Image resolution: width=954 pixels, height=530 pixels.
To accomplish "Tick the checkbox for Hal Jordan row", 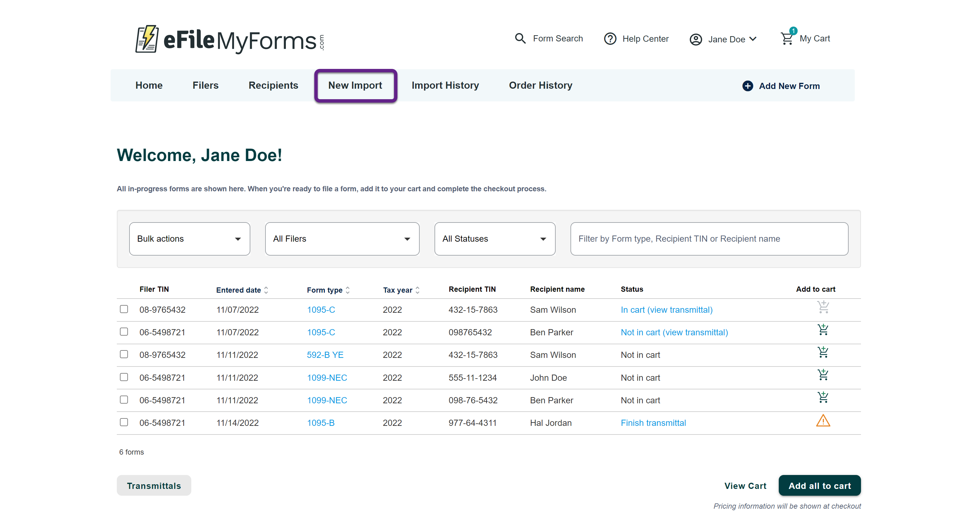I will pyautogui.click(x=124, y=422).
